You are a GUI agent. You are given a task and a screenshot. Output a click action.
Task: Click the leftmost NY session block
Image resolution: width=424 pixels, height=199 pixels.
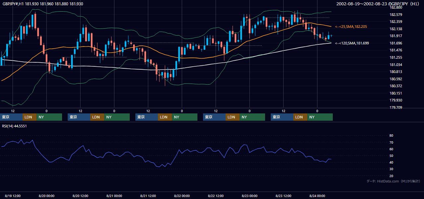(49, 117)
